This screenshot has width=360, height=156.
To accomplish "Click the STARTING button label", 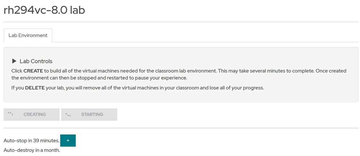I will 92,115.
